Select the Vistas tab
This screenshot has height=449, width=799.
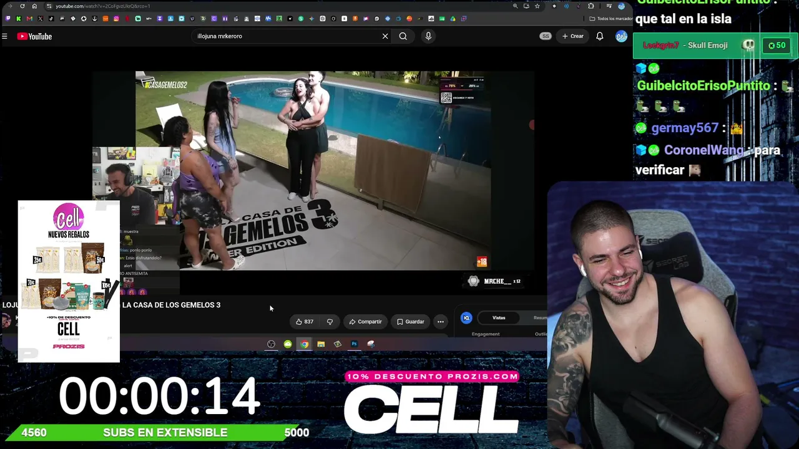(x=499, y=318)
